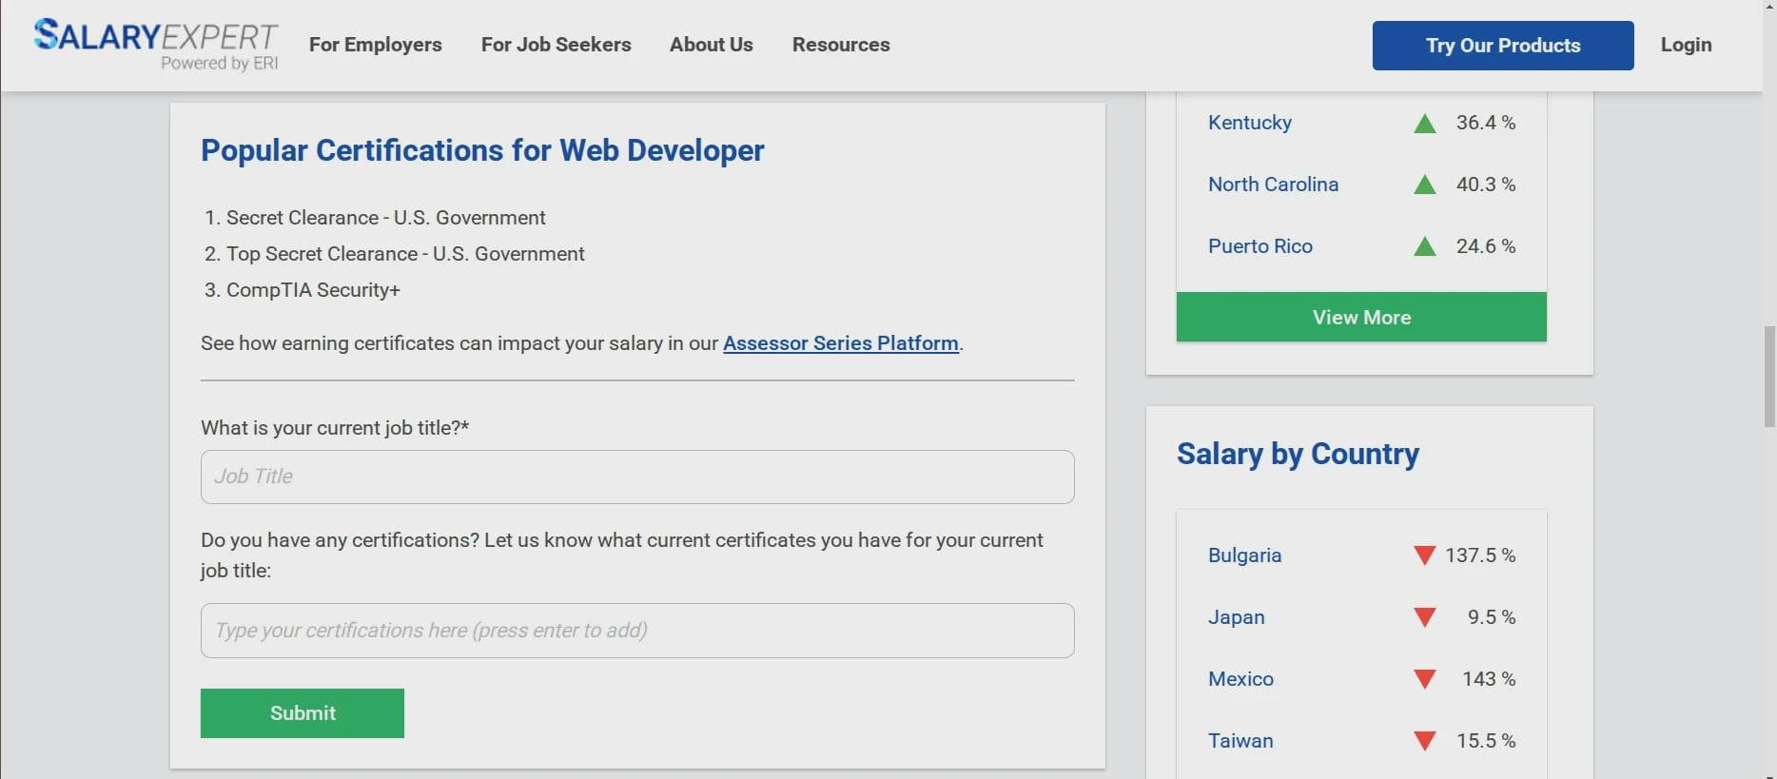This screenshot has height=779, width=1777.
Task: Expand the Resources menu
Action: [x=841, y=45]
